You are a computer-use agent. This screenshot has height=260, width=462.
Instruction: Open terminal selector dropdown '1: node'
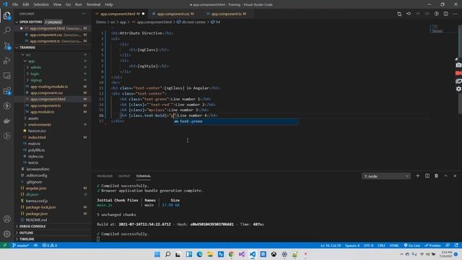pyautogui.click(x=386, y=176)
